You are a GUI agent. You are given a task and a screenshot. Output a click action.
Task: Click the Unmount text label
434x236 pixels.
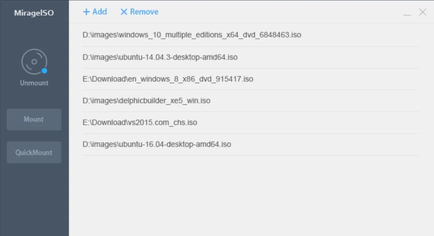(34, 83)
